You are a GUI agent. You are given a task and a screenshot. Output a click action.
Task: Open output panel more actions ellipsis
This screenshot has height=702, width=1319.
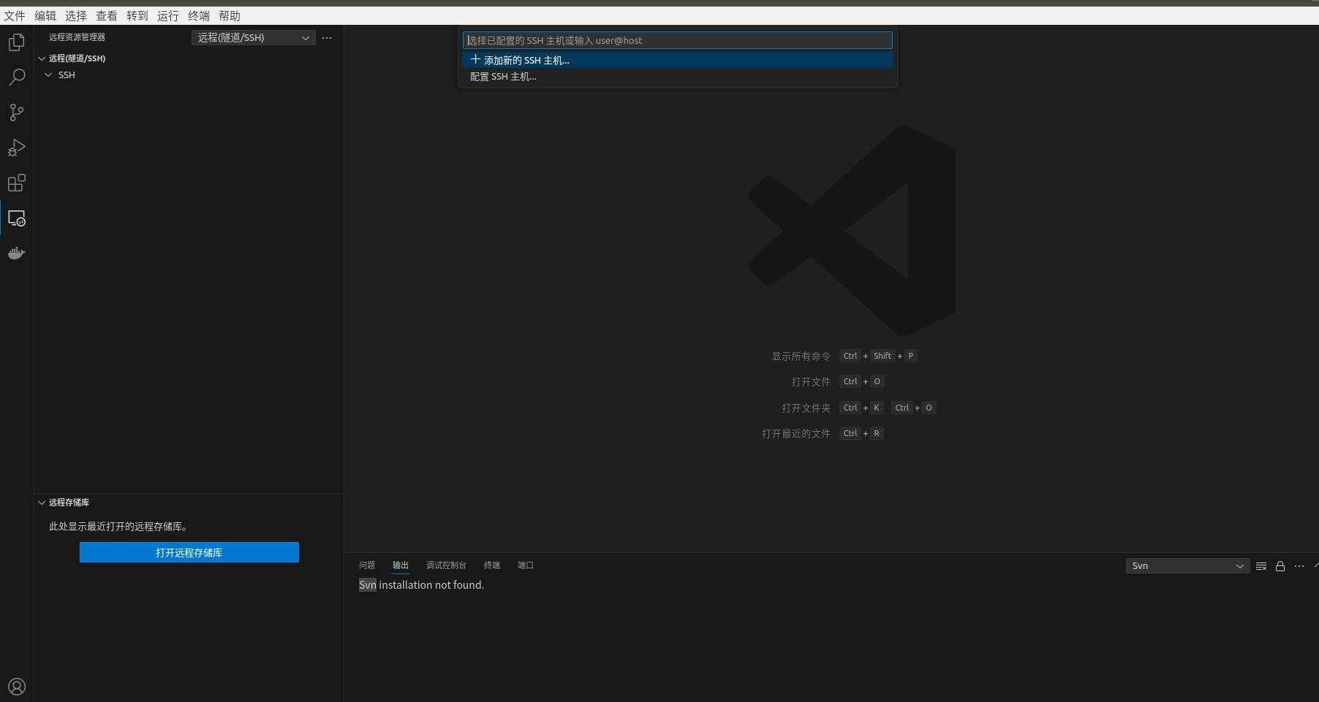pyautogui.click(x=1299, y=566)
